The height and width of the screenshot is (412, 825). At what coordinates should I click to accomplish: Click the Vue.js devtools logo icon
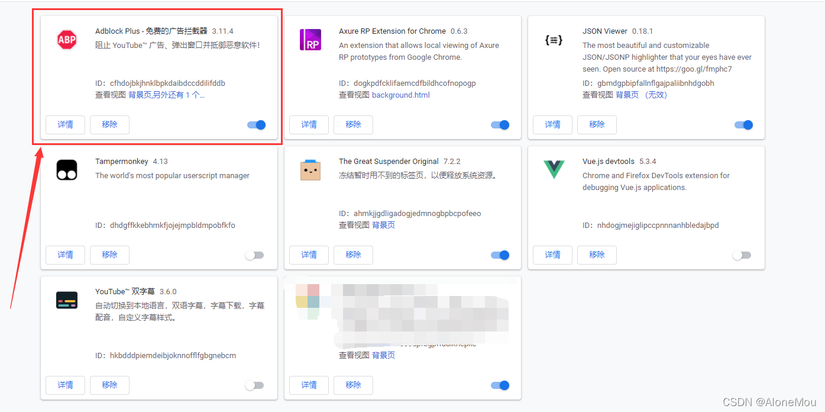(x=554, y=170)
